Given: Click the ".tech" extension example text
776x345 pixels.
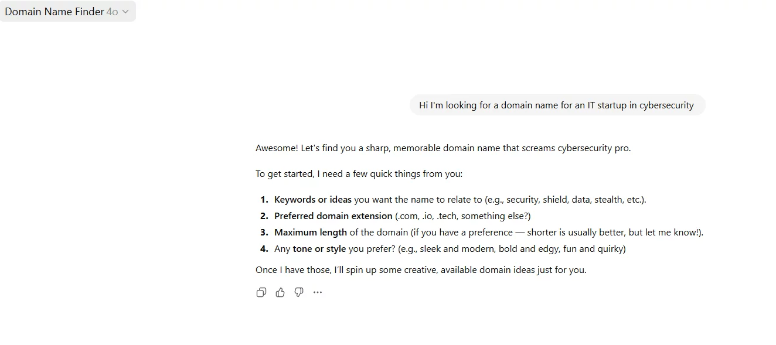Looking at the screenshot, I should coord(446,216).
